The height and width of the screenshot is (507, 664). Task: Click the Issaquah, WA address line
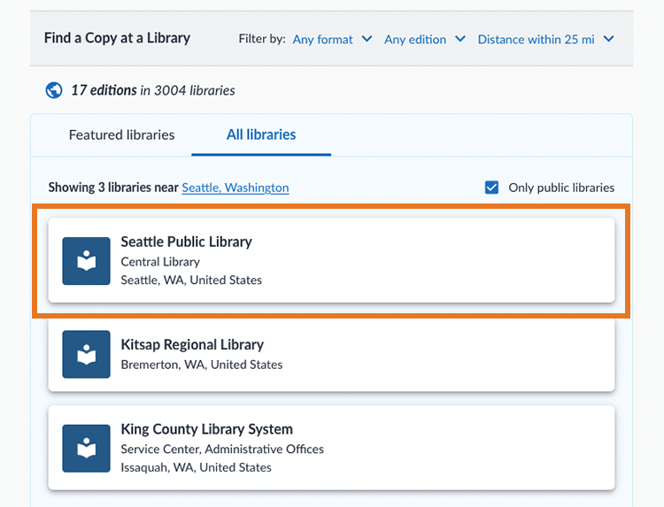click(x=196, y=467)
